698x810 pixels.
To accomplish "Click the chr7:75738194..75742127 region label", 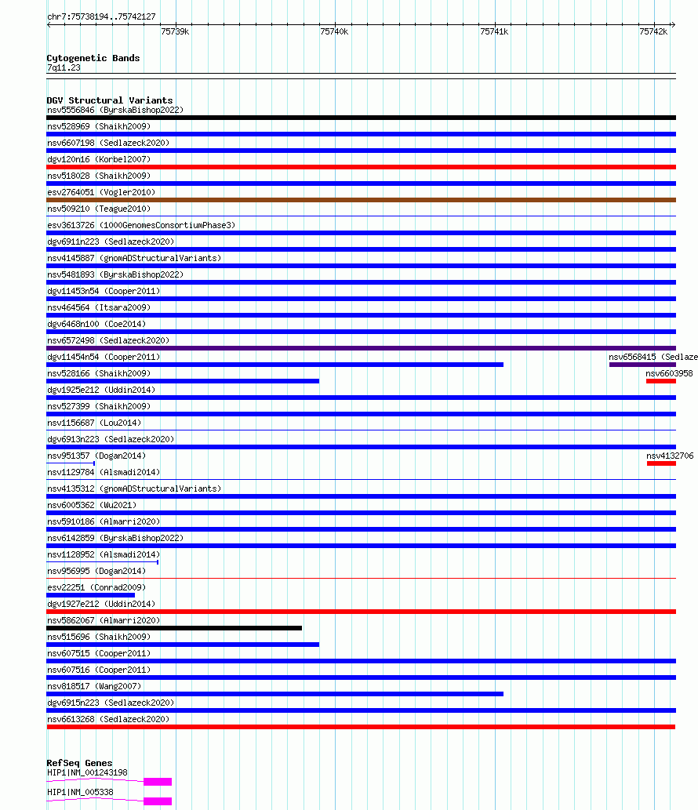I will 101,16.
